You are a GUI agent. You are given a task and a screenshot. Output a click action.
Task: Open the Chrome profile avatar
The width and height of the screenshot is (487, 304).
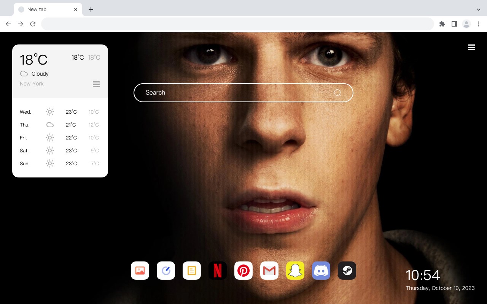click(x=466, y=24)
